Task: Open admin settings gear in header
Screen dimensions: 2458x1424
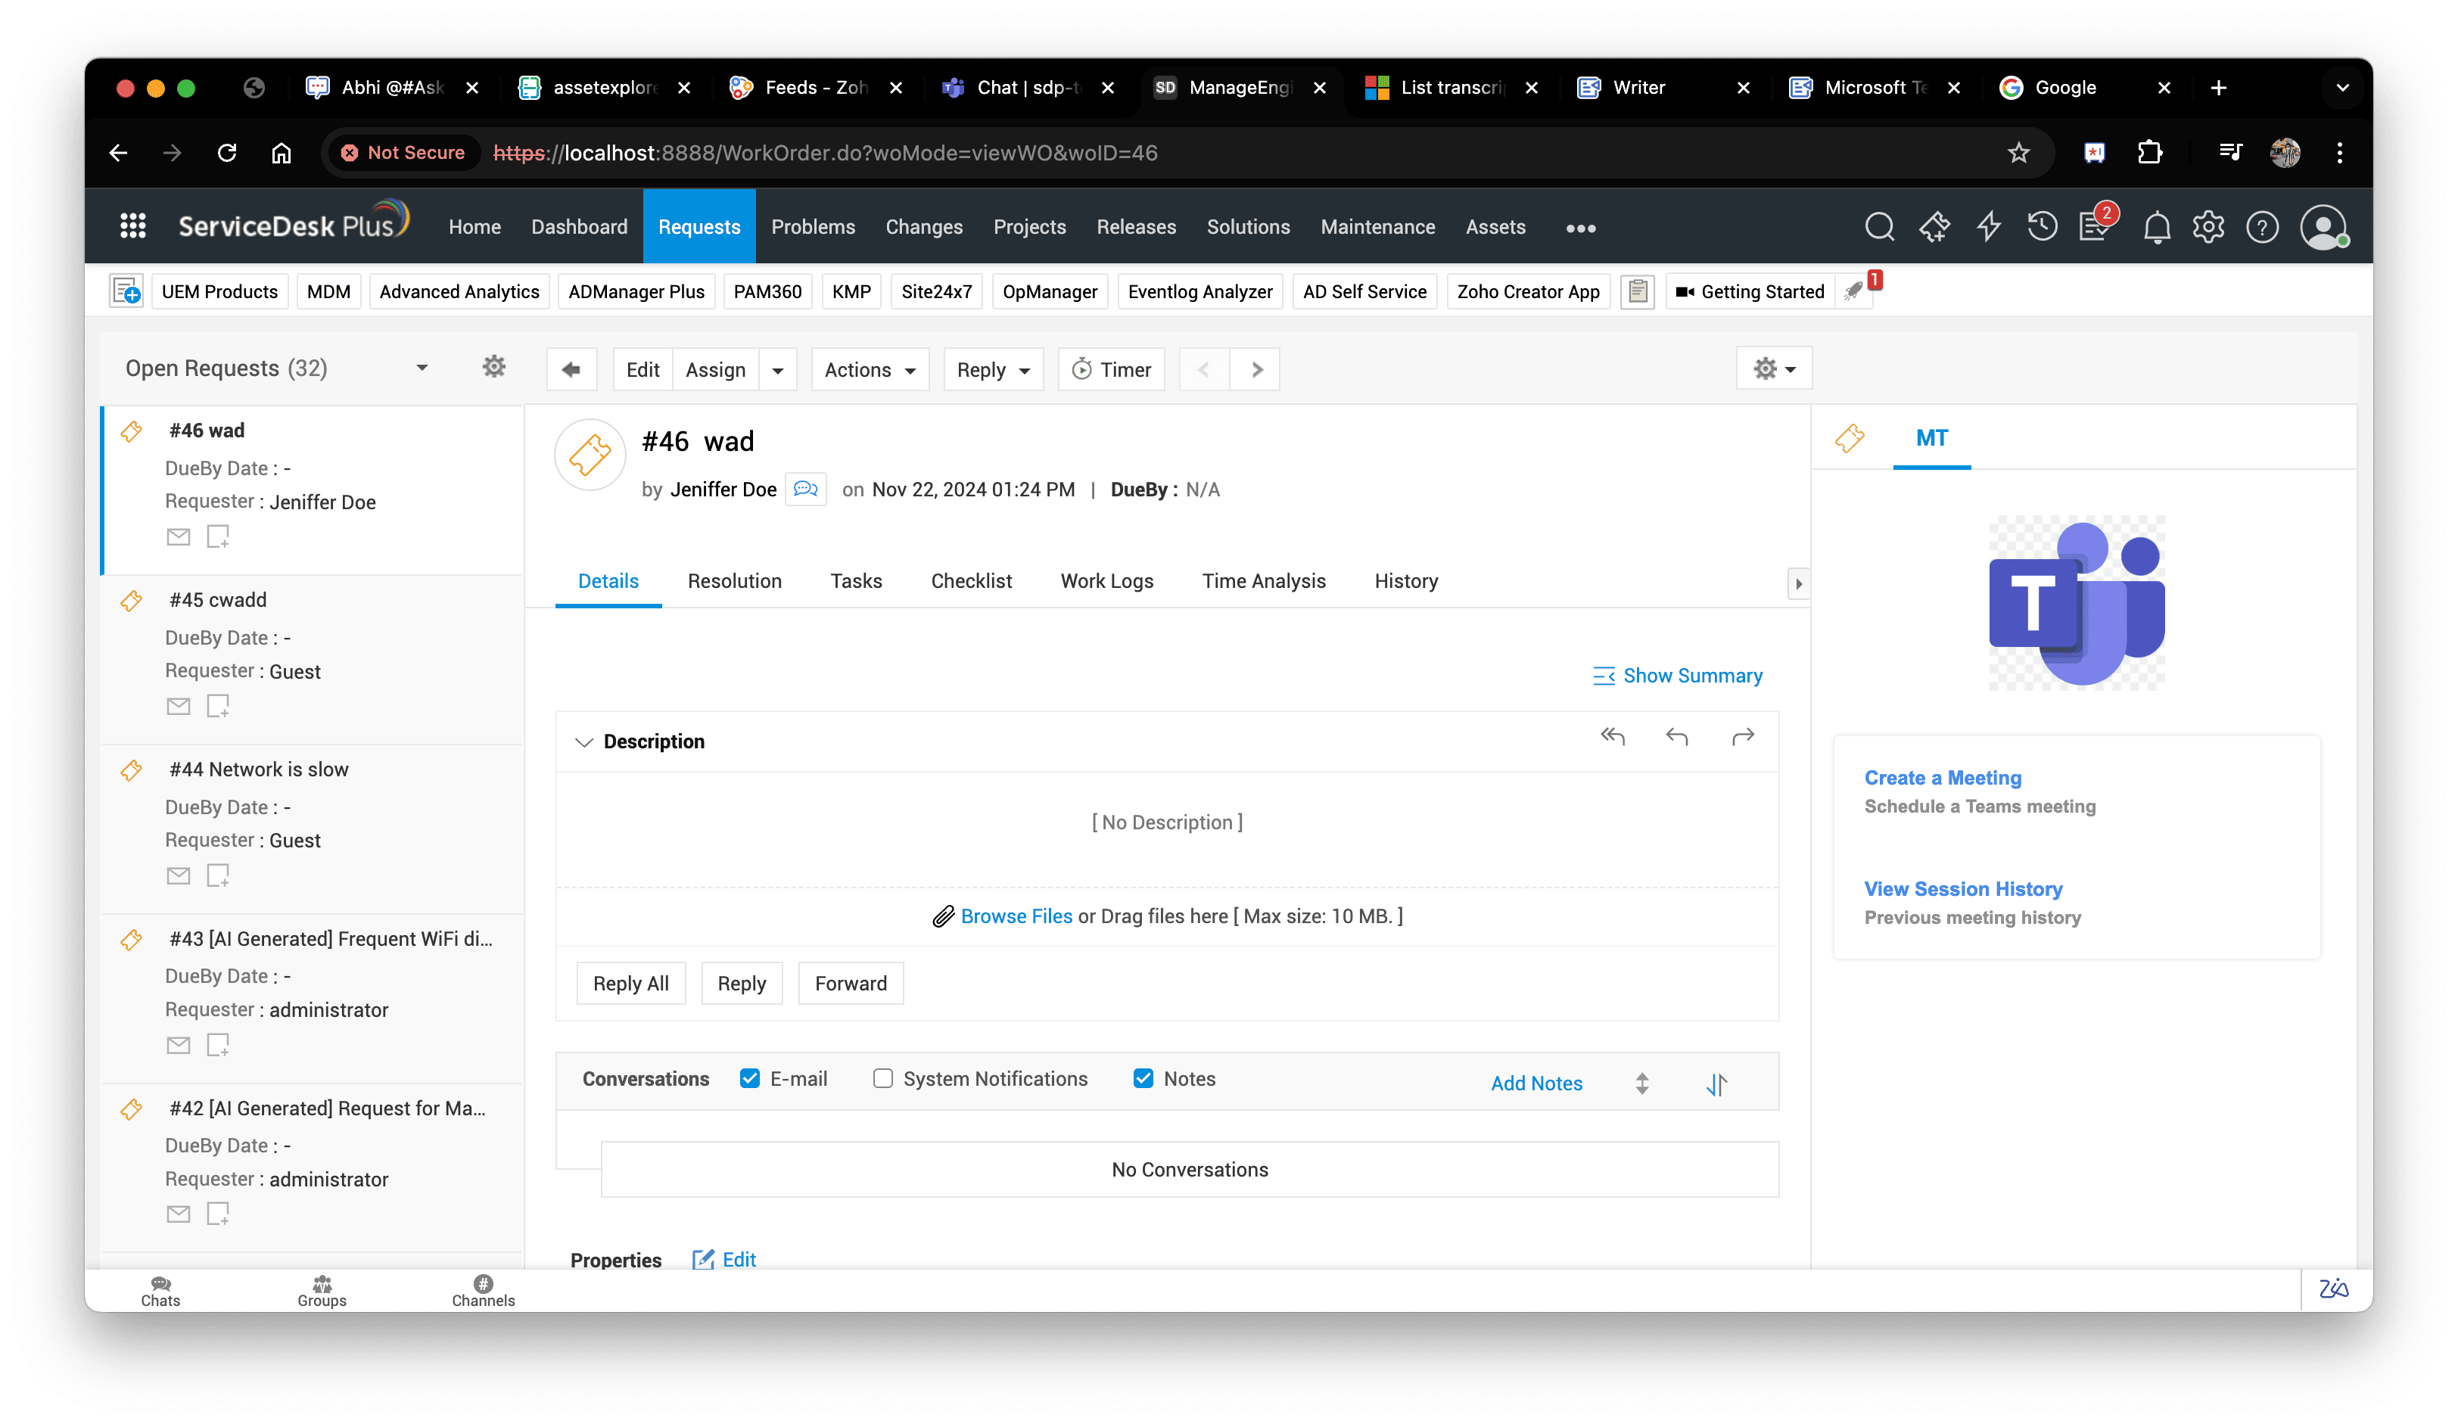Action: click(x=2208, y=227)
